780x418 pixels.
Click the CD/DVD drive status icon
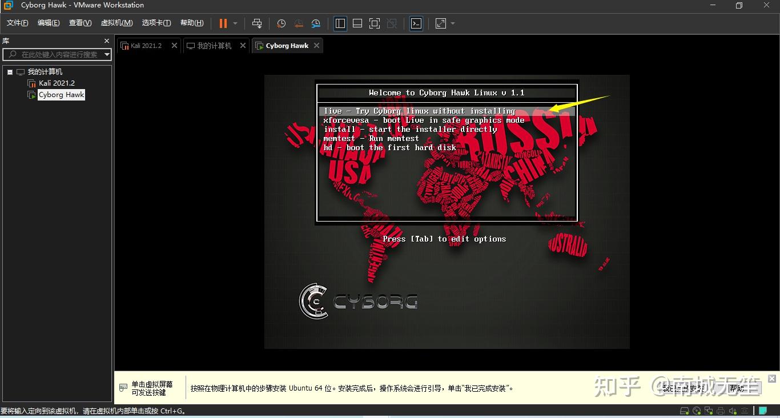tap(697, 411)
